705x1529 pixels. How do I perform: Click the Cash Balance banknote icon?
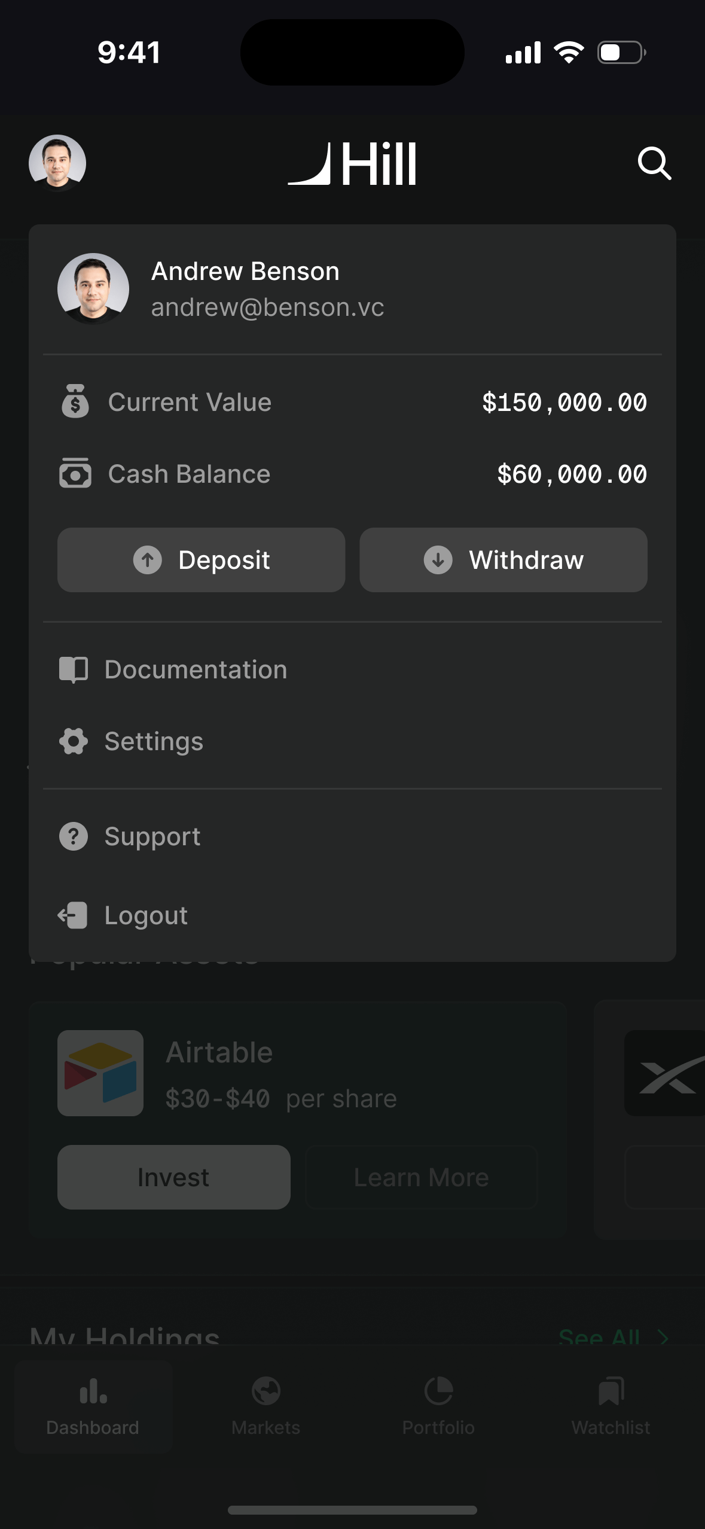pos(75,473)
